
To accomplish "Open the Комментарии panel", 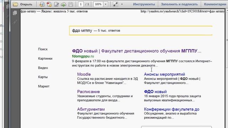I will (x=215, y=4).
